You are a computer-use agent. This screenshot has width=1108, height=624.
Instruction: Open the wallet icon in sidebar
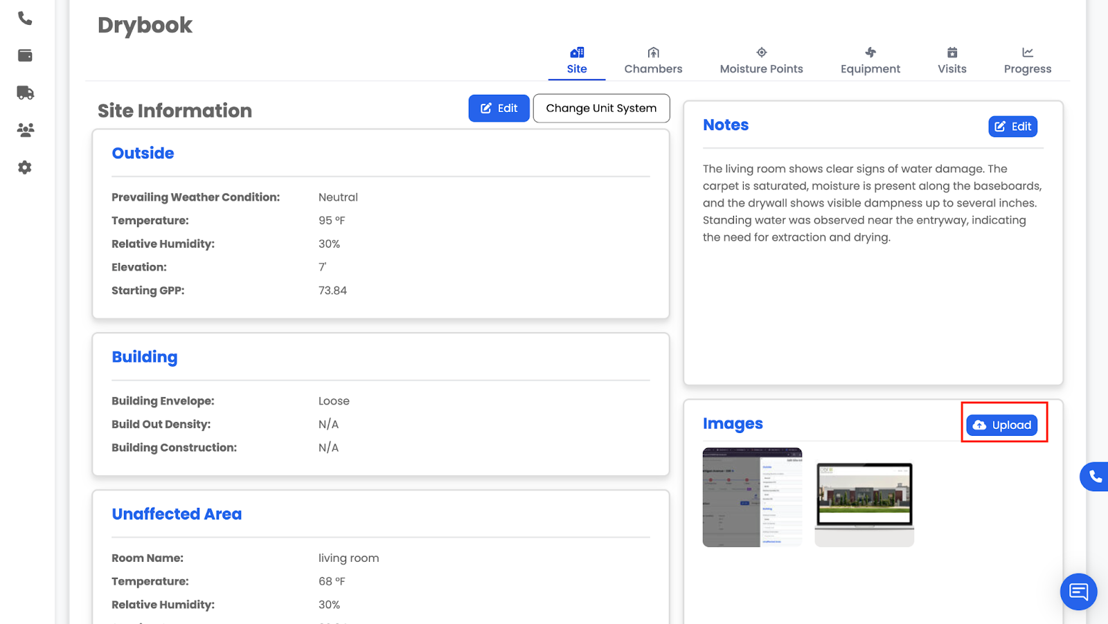[25, 55]
